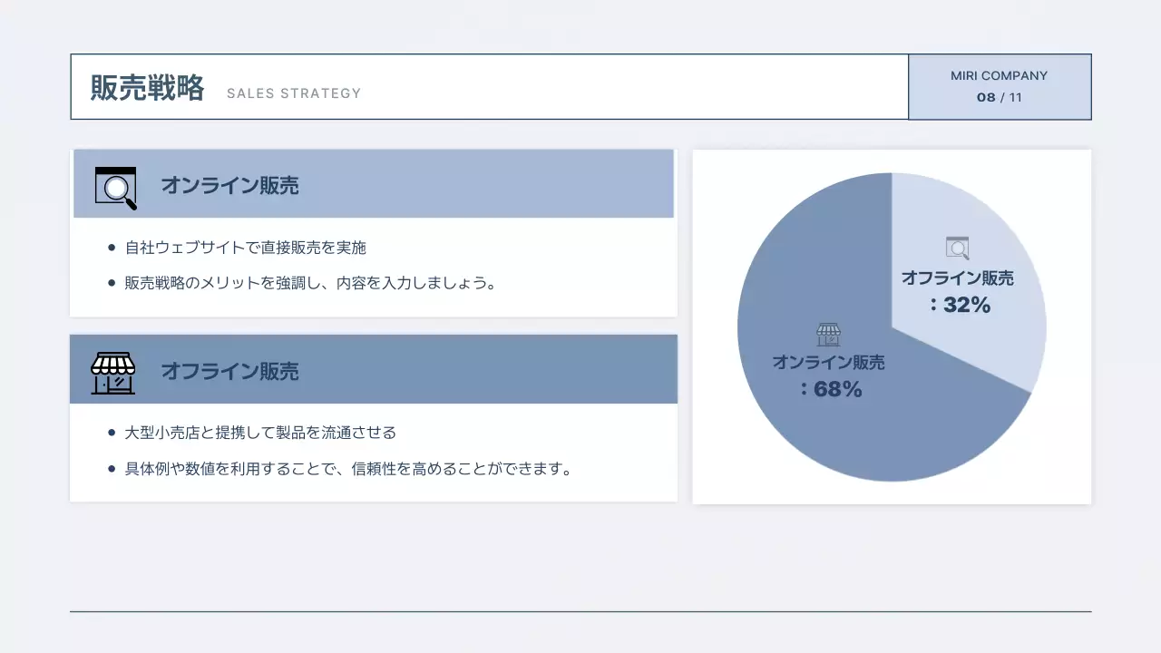This screenshot has width=1161, height=653.
Task: Select the small magnifier icon inside the pie chart
Action: point(957,247)
